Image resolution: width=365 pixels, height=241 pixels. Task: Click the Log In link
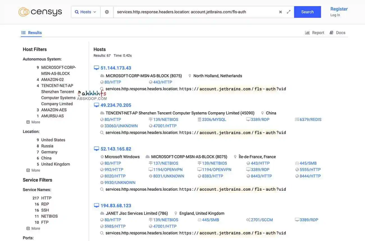335,15
